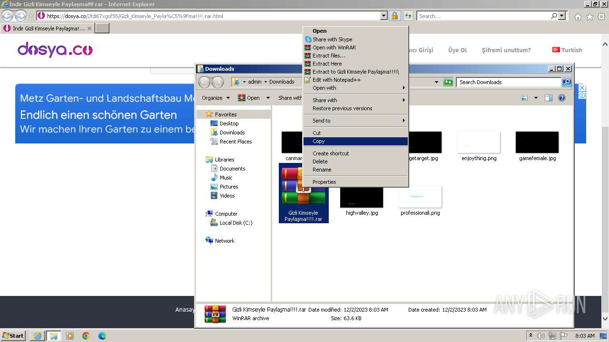Open the Organize dropdown menu
Screen dimensions: 609x342
[216, 98]
